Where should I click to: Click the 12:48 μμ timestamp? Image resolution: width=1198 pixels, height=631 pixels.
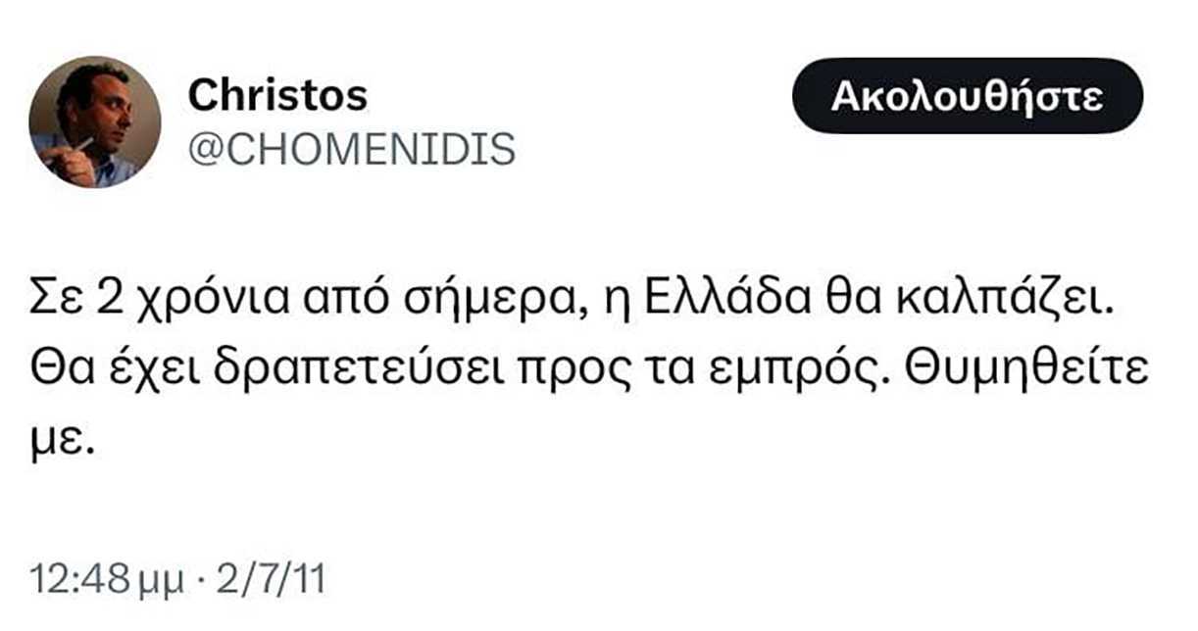tap(107, 580)
